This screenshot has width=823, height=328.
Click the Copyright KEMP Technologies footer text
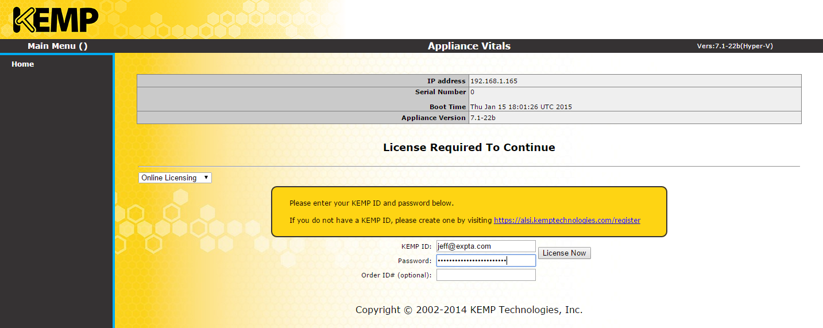[469, 310]
